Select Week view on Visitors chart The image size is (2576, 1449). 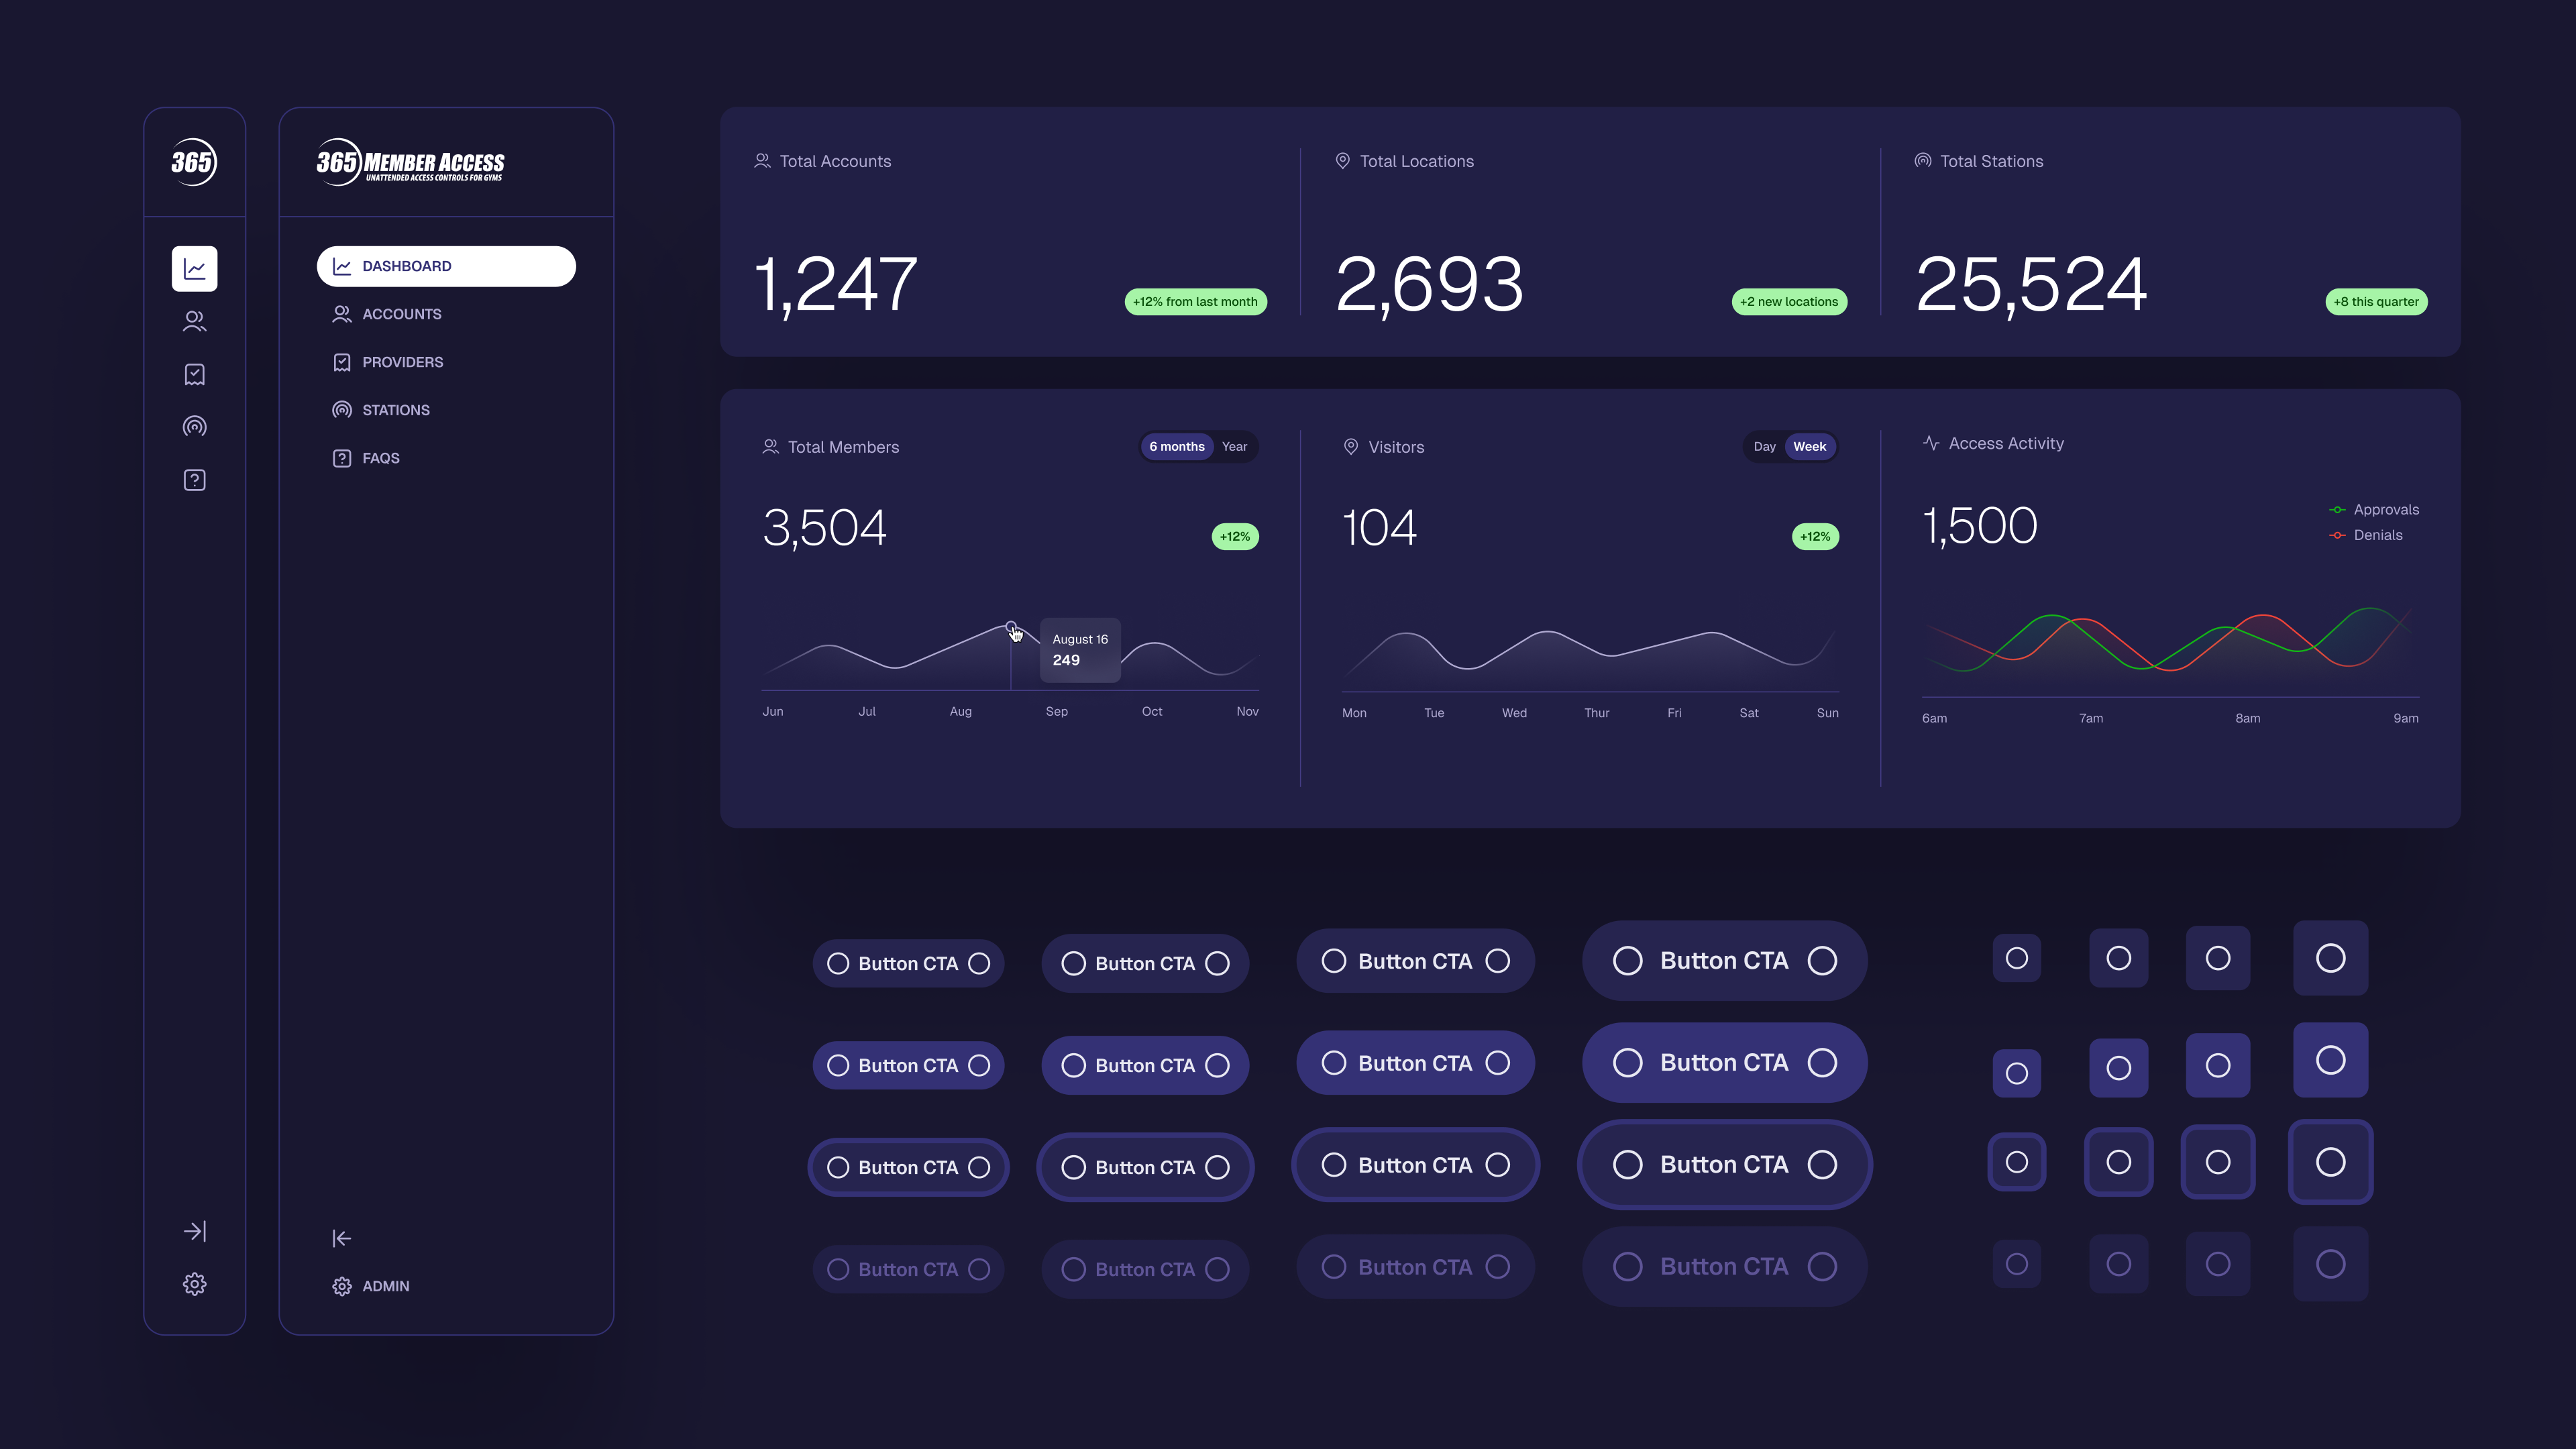tap(1809, 447)
